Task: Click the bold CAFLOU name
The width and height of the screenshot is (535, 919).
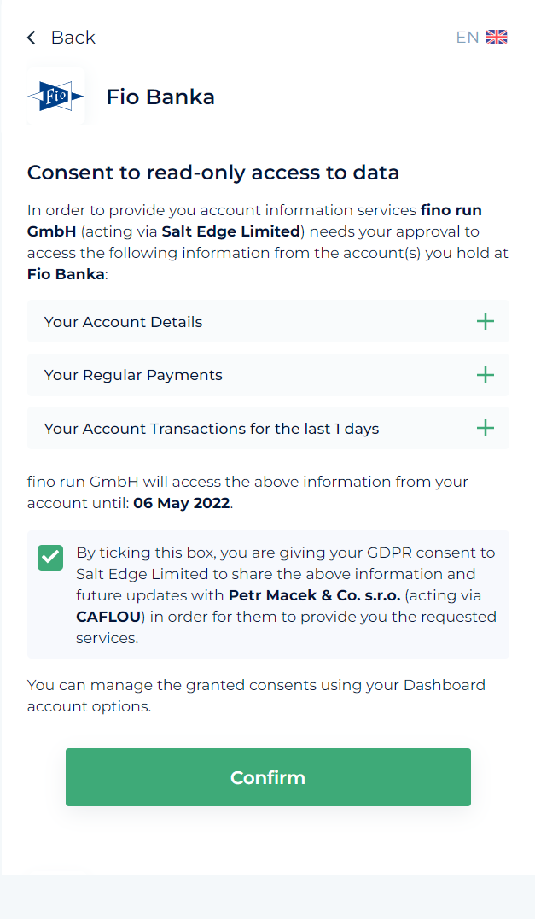Action: coord(107,617)
